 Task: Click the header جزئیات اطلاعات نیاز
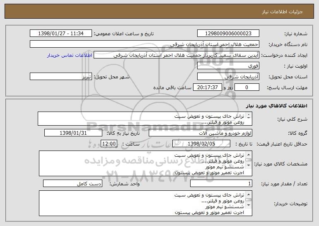282,12
